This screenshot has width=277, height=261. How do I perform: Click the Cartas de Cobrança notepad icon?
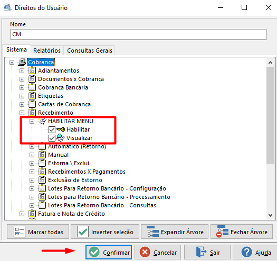point(32,104)
